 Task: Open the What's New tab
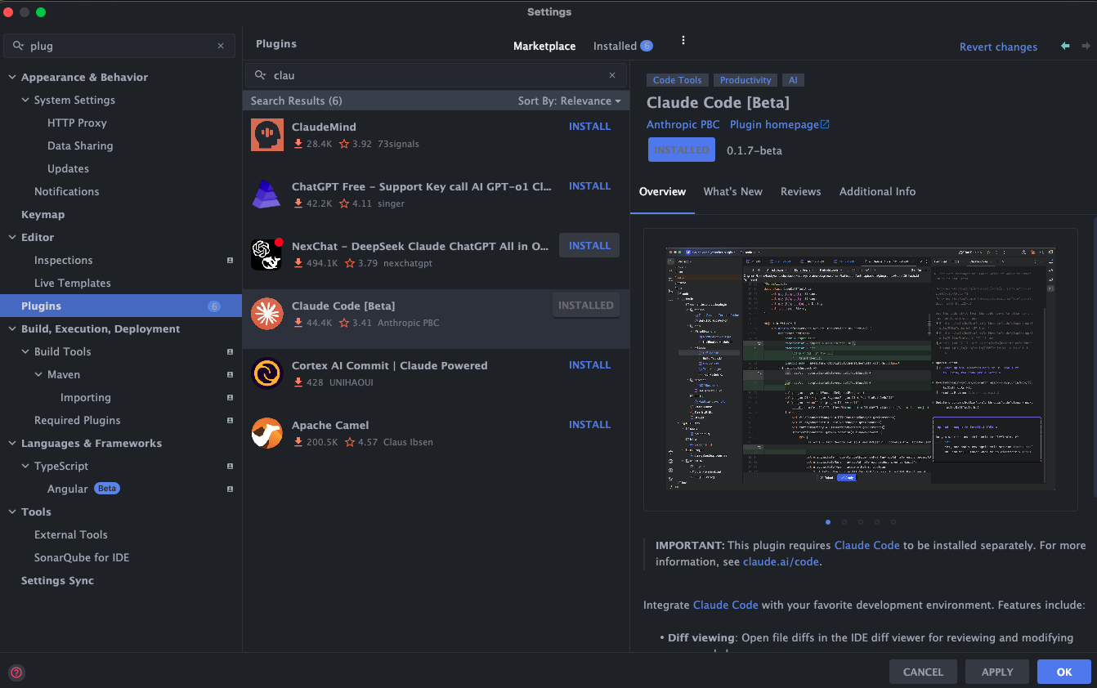[732, 191]
